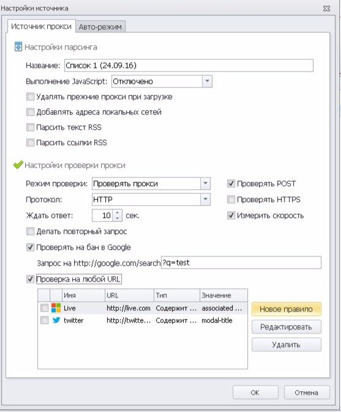This screenshot has height=412, width=341.
Task: Switch to the Авто-режим tab
Action: coord(100,27)
